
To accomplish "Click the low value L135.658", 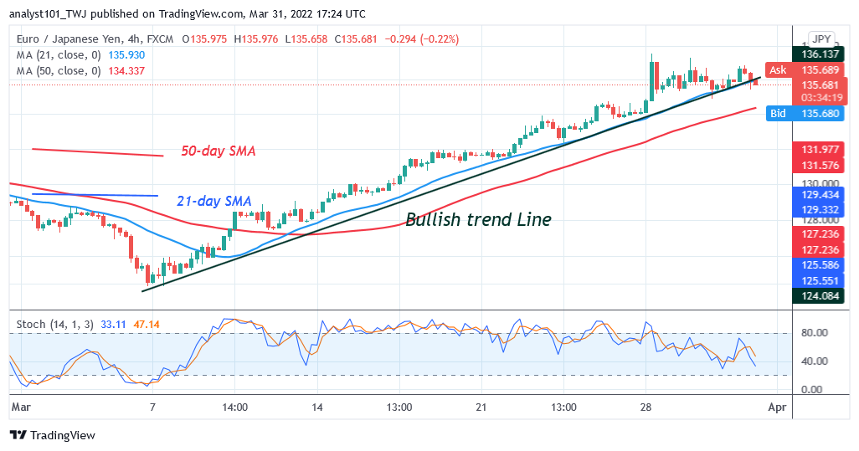I will (306, 38).
